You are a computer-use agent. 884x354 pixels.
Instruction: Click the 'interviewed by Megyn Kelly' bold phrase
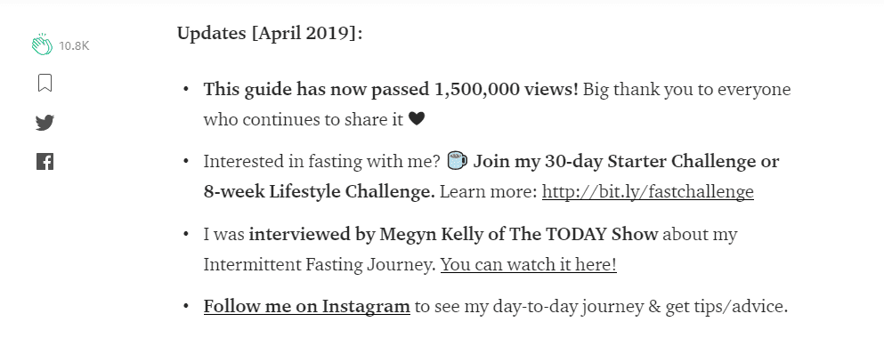(365, 234)
